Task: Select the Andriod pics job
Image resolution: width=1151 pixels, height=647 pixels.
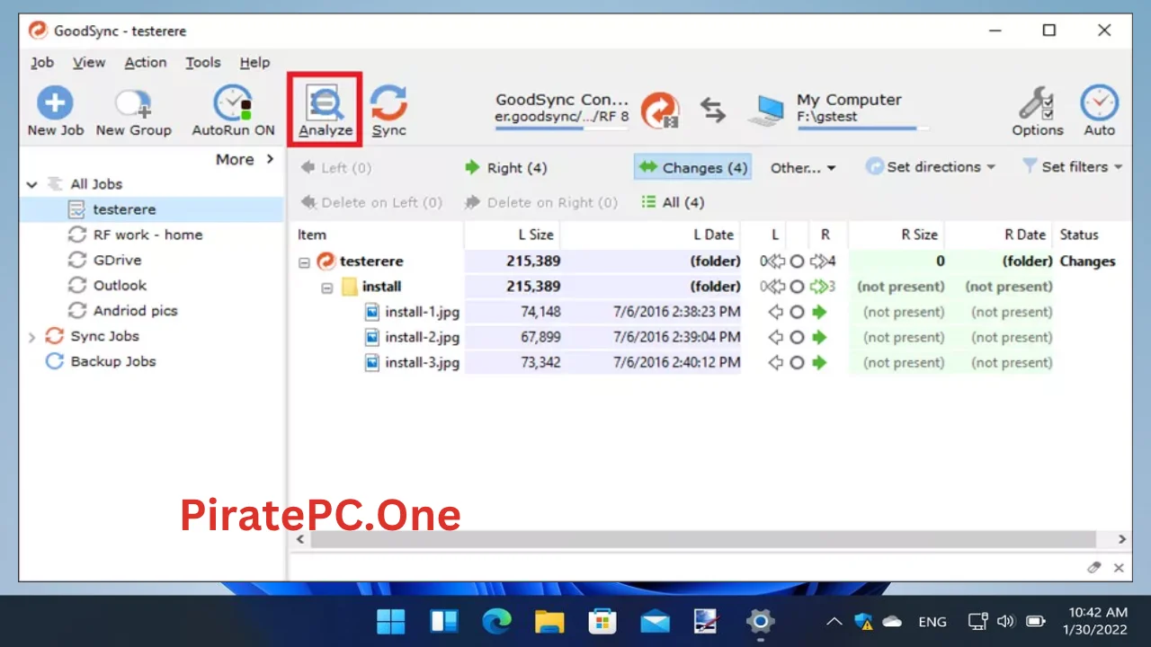Action: coord(135,310)
